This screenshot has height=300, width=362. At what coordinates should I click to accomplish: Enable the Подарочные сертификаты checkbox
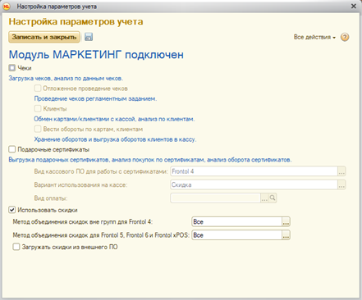(x=12, y=149)
